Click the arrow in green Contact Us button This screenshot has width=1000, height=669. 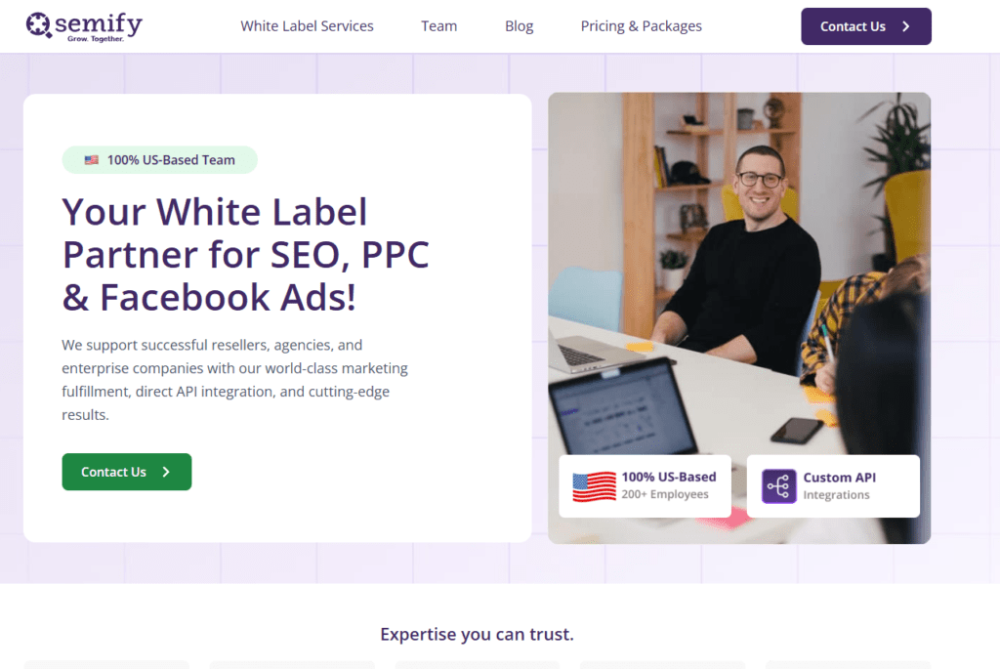tap(166, 472)
